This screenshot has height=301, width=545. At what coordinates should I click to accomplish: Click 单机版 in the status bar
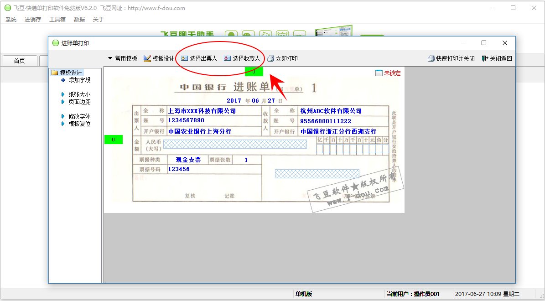coord(304,294)
